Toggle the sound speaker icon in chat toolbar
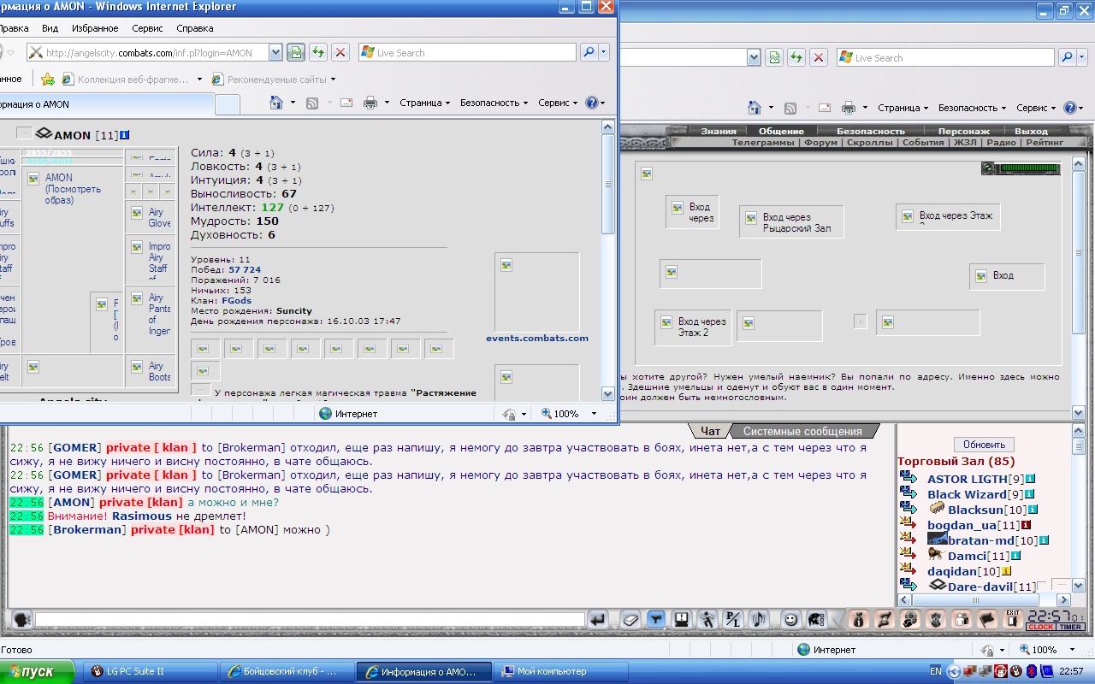This screenshot has height=684, width=1095. (x=759, y=619)
